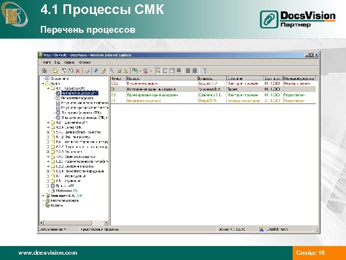The height and width of the screenshot is (260, 346).
Task: Click gear icon before Паспорта процессов СМК
Action: 58,93
